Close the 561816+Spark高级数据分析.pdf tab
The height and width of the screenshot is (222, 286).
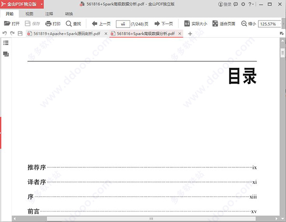click(x=180, y=33)
